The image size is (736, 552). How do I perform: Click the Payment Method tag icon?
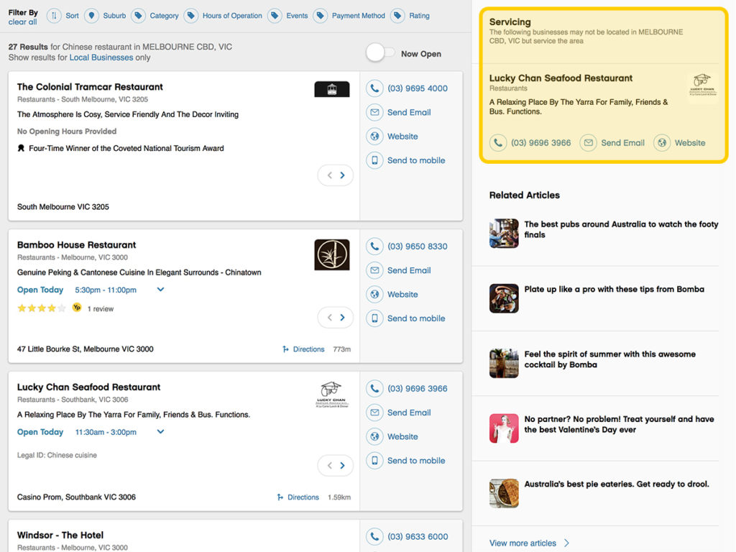[320, 16]
